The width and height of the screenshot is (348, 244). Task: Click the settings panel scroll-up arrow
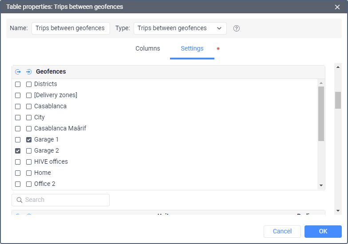tap(338, 67)
